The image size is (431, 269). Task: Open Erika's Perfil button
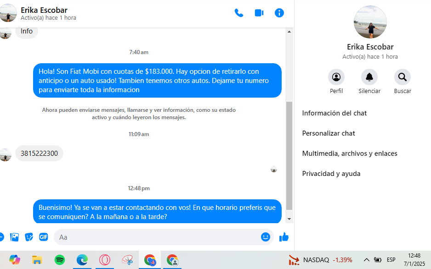(336, 77)
